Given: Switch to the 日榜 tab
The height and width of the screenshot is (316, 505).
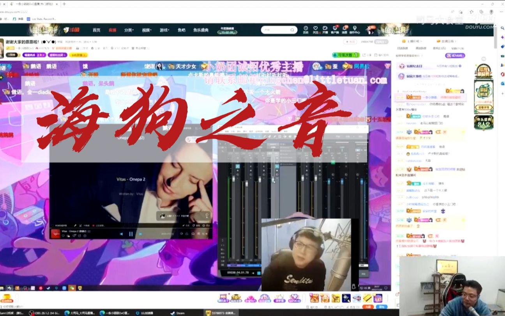Looking at the screenshot, I should tap(402, 48).
